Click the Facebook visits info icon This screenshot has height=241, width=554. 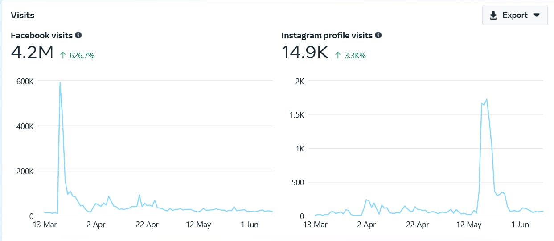tap(78, 35)
